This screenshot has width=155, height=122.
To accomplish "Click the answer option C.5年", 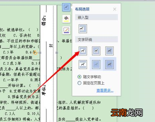I will click(x=8, y=52).
